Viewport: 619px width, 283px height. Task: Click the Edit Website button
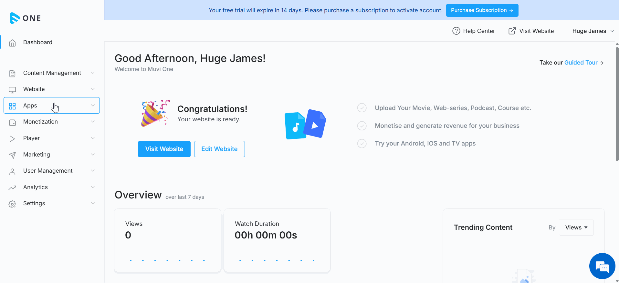(x=219, y=149)
